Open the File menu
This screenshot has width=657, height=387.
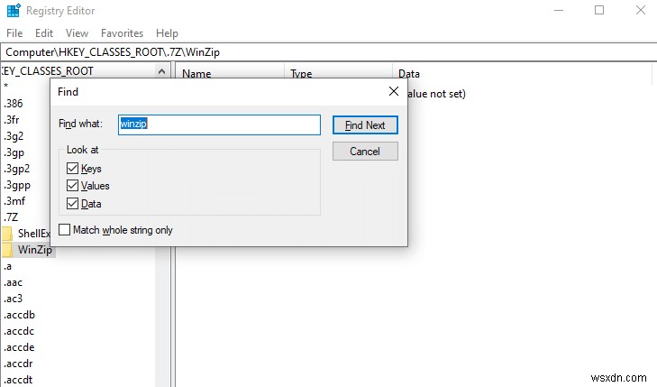click(14, 33)
